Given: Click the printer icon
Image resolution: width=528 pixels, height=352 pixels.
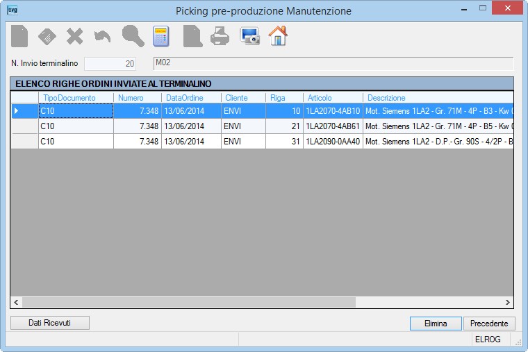Looking at the screenshot, I should (x=220, y=36).
